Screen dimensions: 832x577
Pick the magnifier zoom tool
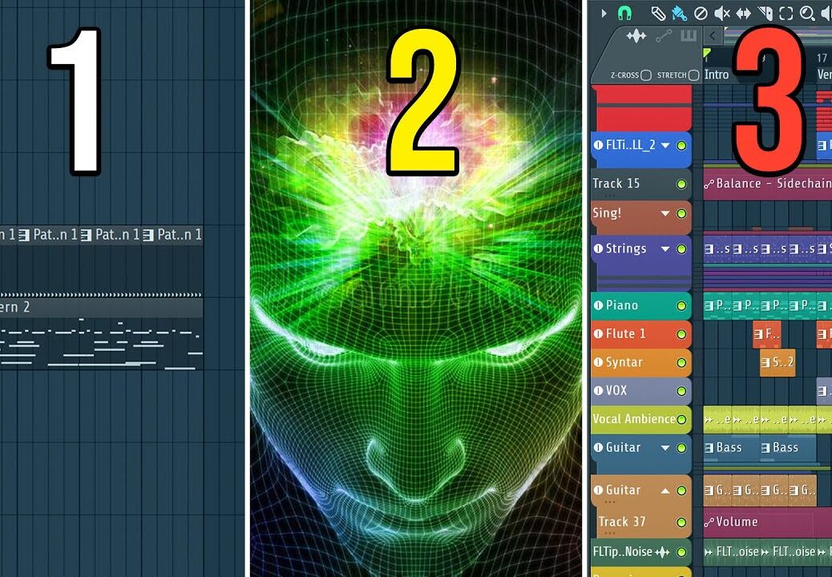pos(807,14)
